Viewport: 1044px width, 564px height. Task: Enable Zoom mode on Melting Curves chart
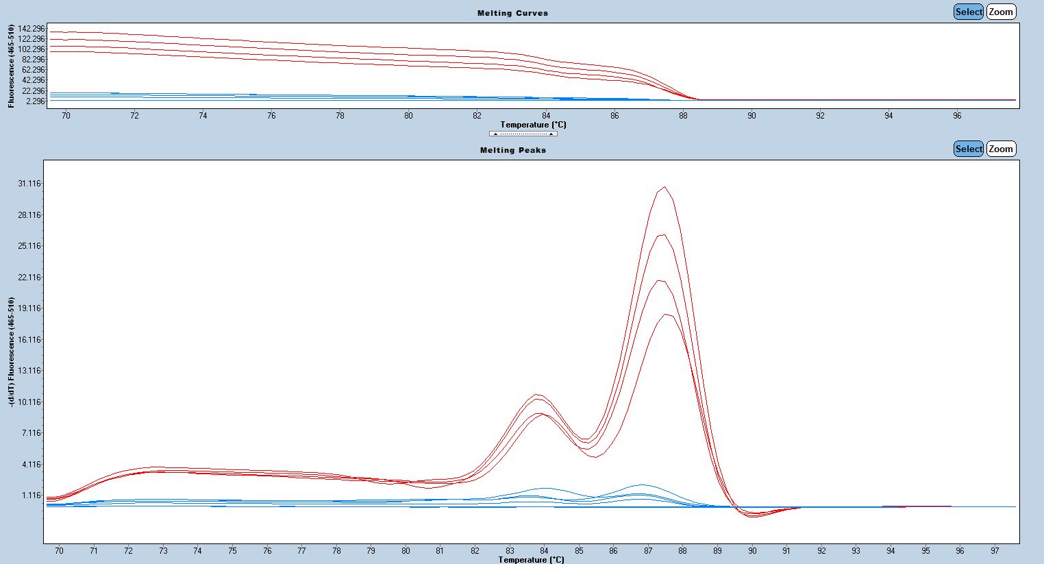pyautogui.click(x=1000, y=12)
